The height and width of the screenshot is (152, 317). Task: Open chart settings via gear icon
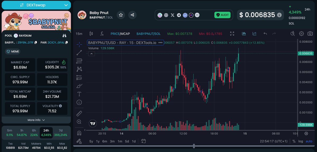[301, 33]
